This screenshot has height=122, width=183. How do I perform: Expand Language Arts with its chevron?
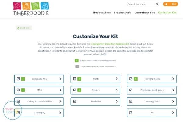click(60, 79)
